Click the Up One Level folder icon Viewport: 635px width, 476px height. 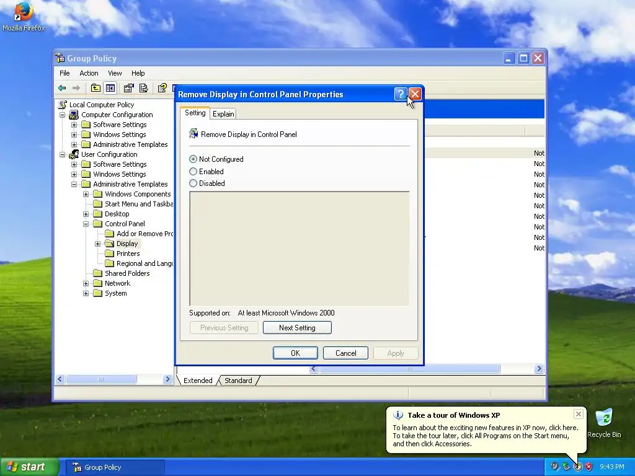coord(95,88)
